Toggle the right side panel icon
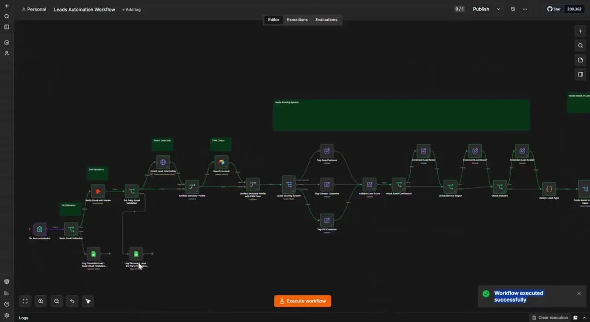 tap(580, 74)
